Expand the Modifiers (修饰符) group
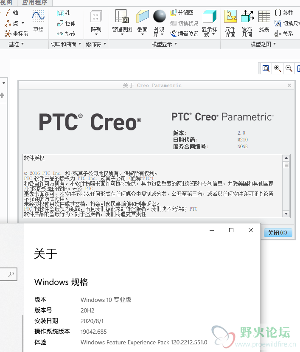The height and width of the screenshot is (352, 300). (x=96, y=44)
